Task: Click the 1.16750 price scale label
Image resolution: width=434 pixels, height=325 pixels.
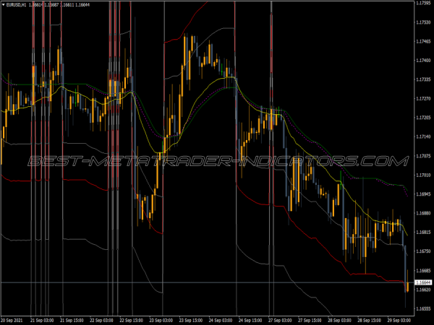Action: coord(423,251)
